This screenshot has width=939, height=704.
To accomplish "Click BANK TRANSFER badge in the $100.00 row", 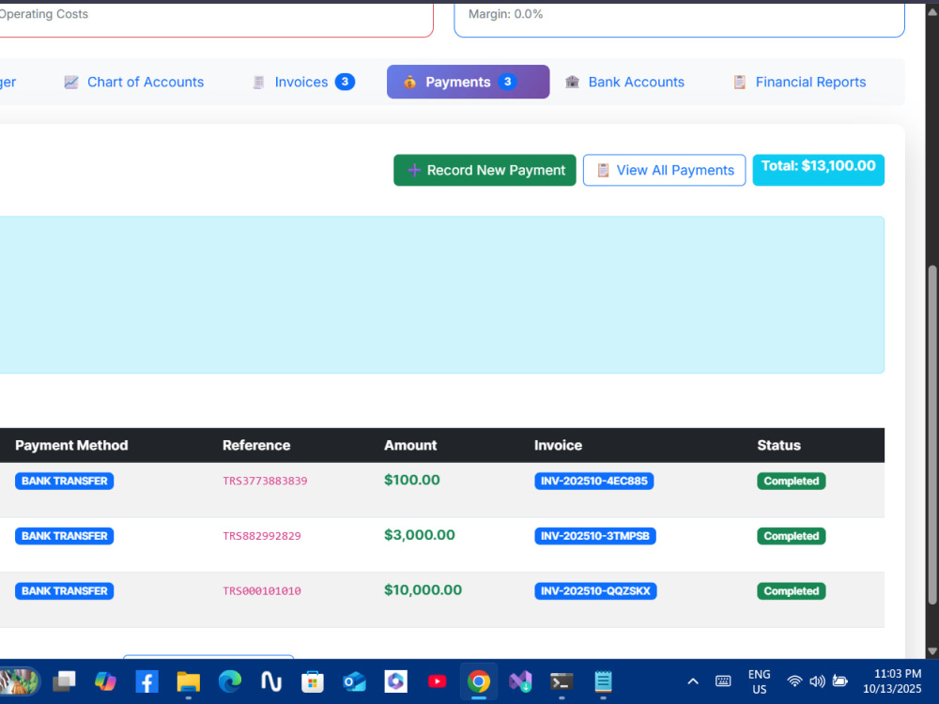I will tap(65, 482).
